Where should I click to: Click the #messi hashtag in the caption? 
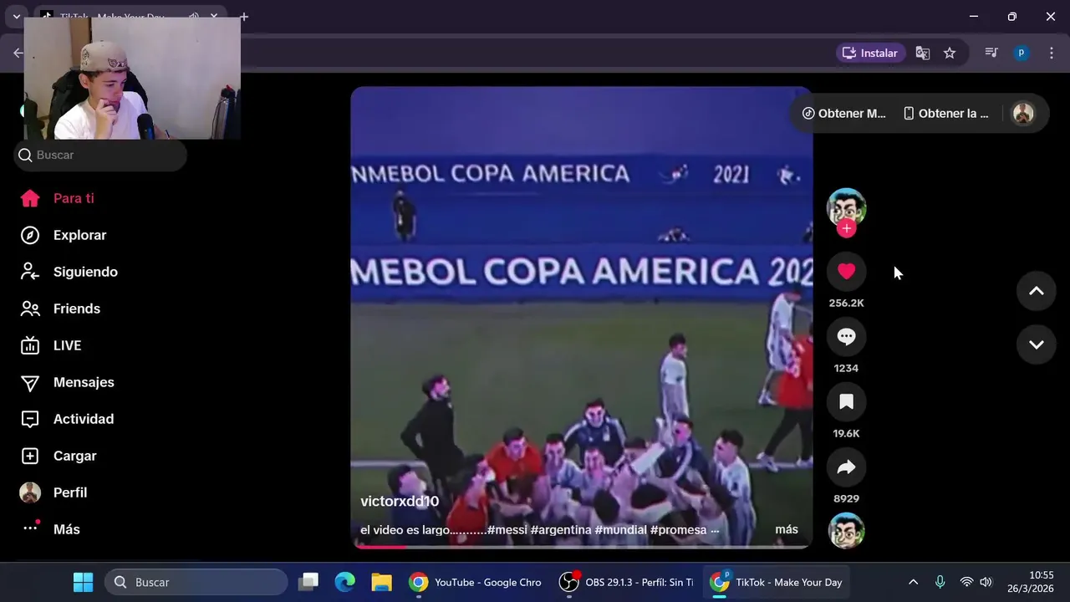(507, 530)
